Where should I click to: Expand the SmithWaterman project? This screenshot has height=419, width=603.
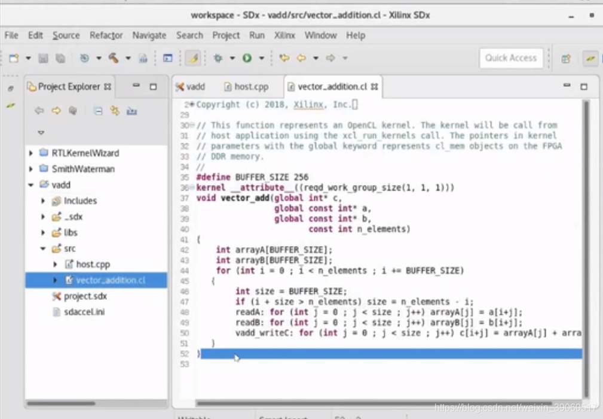(x=31, y=169)
